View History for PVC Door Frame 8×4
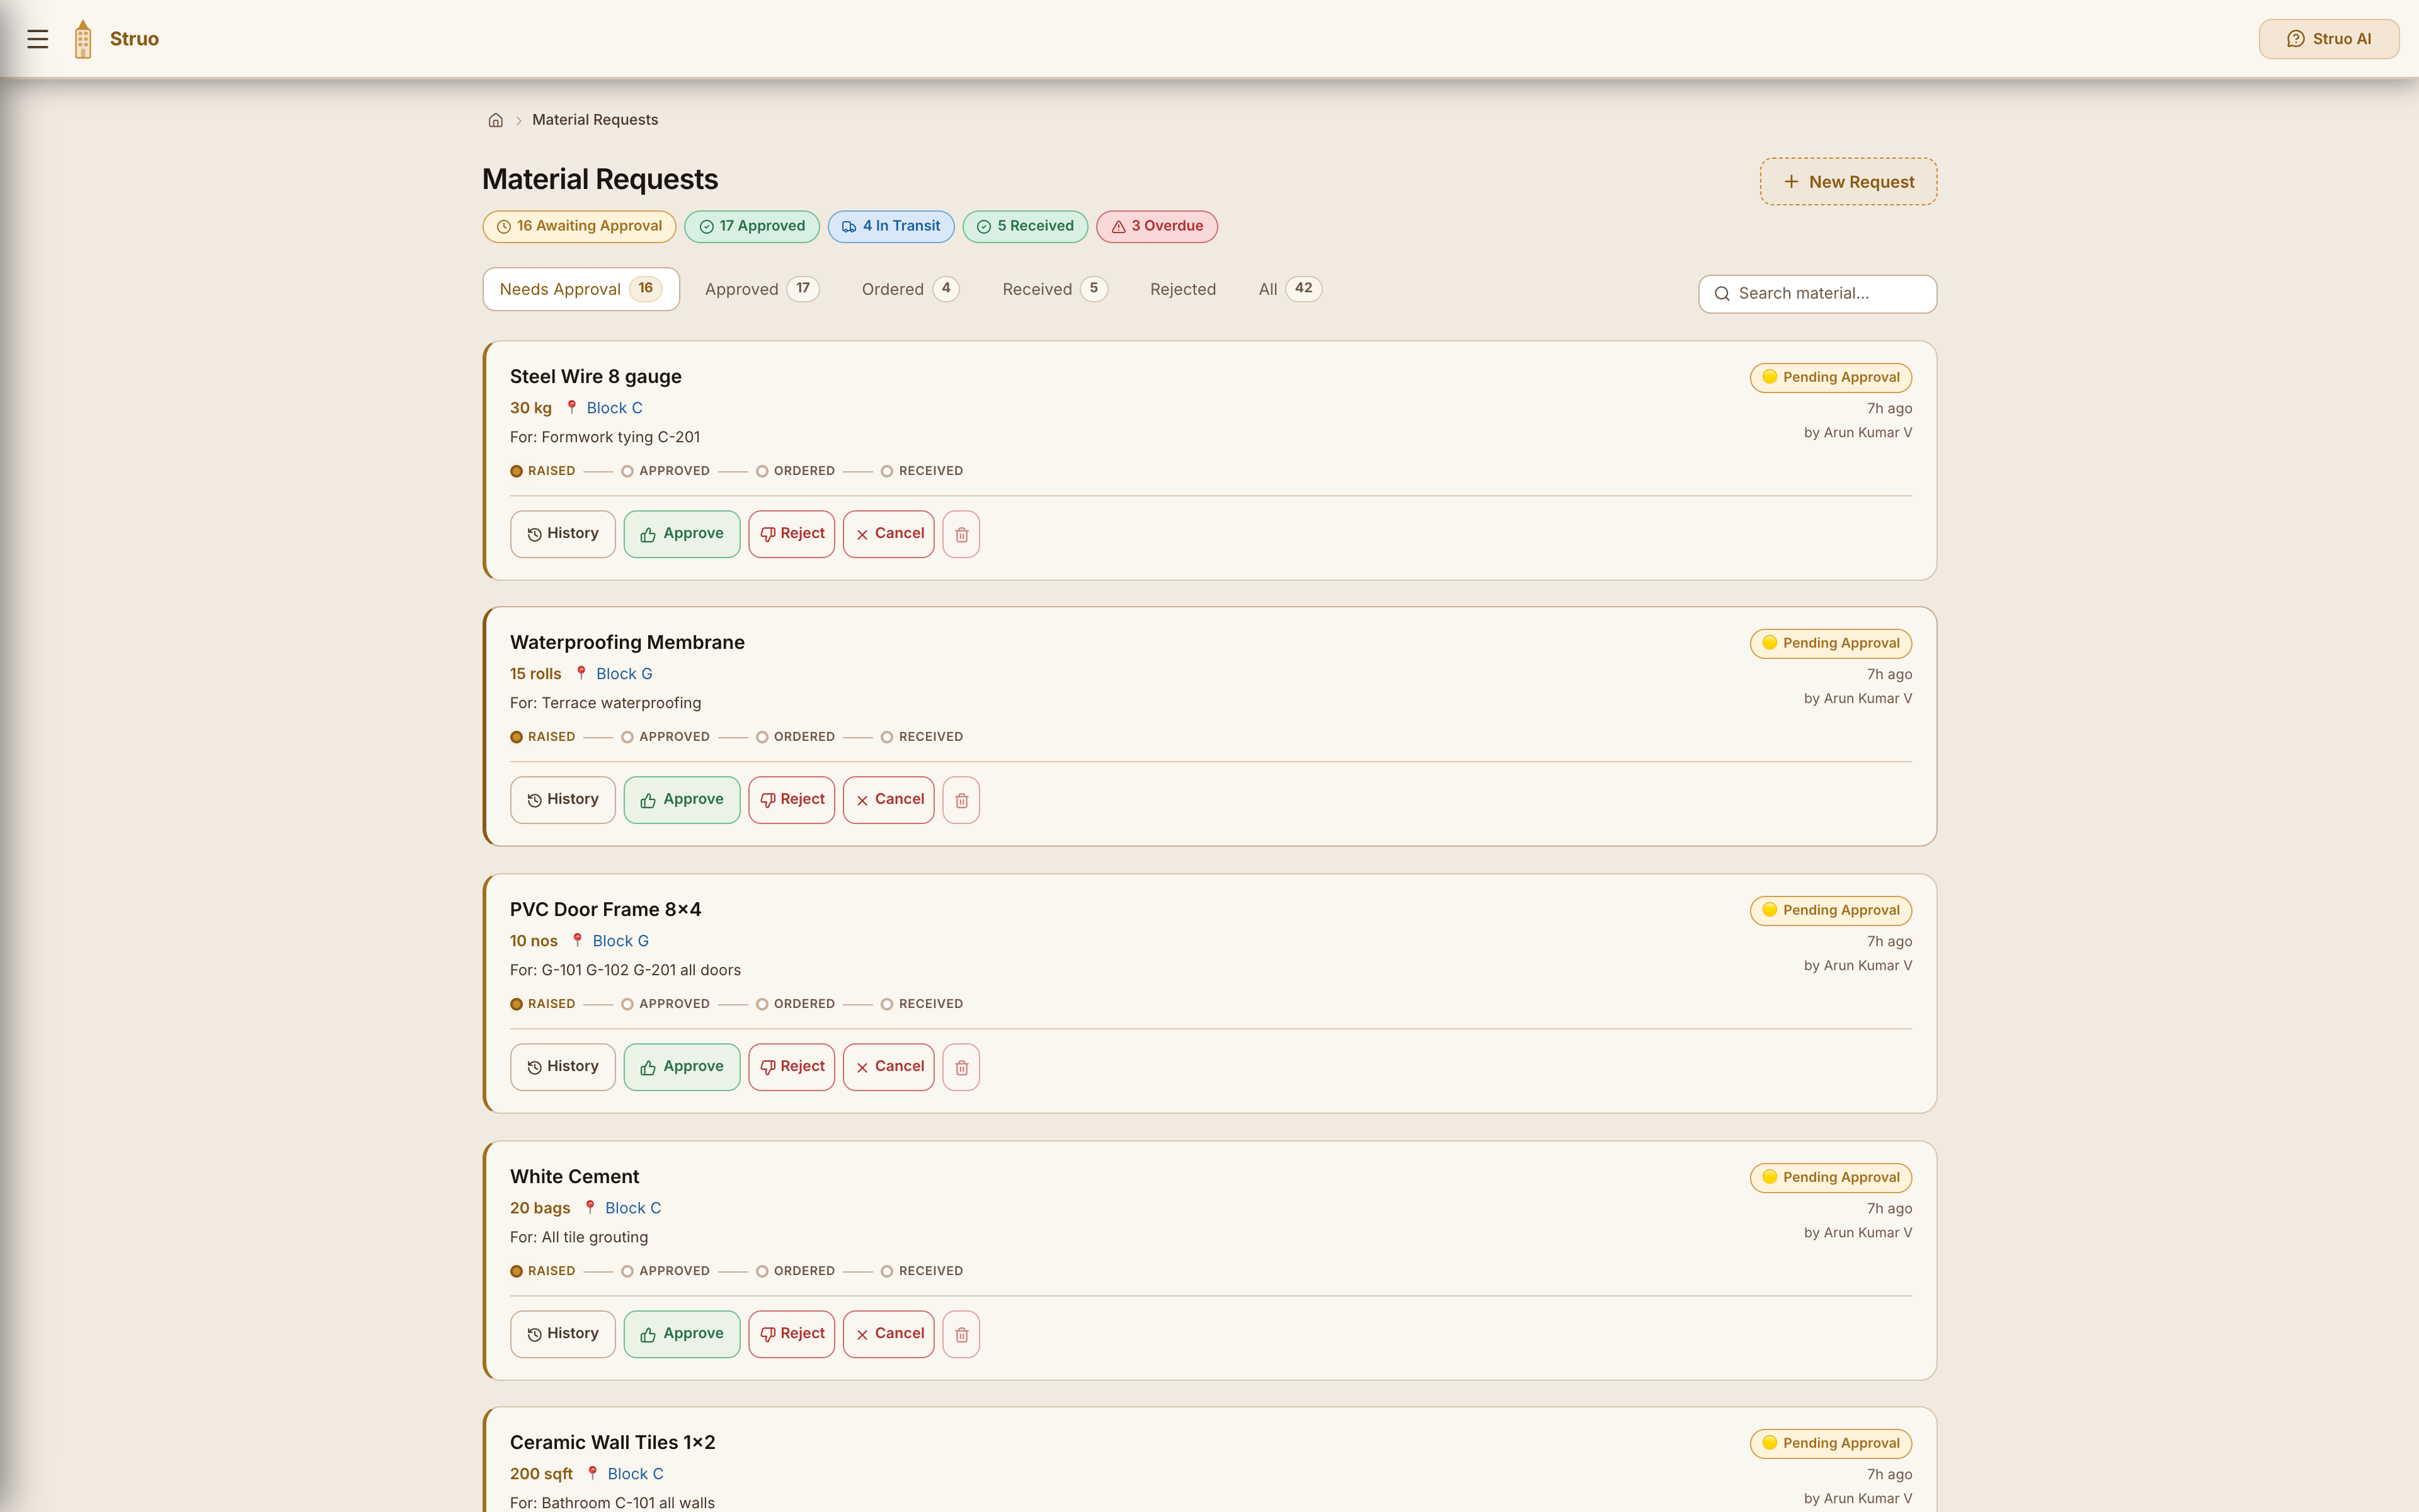 pos(563,1067)
